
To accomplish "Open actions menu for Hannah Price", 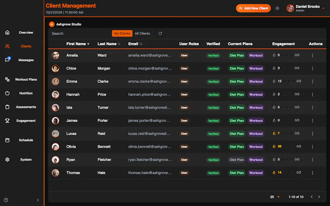I will pyautogui.click(x=312, y=94).
